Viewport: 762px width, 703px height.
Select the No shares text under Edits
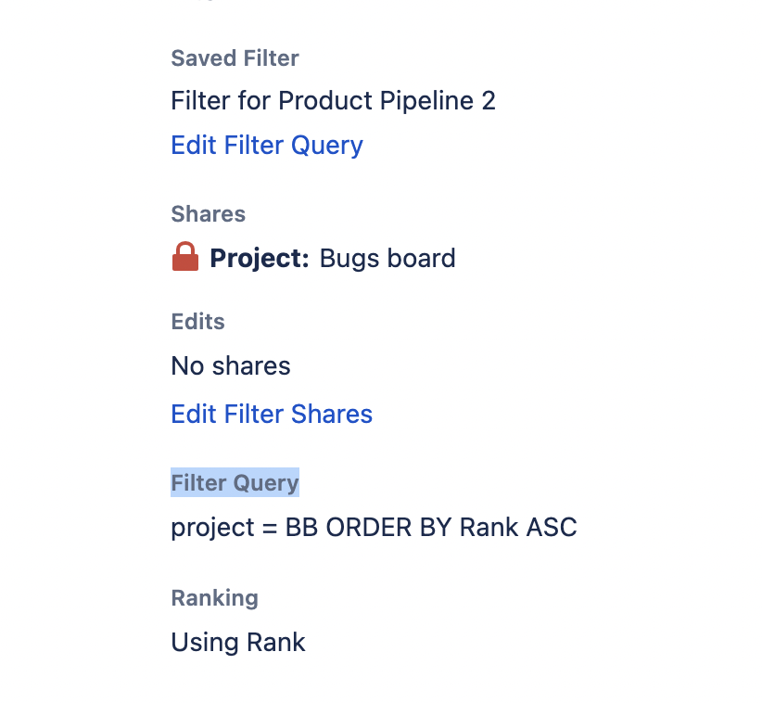point(230,365)
